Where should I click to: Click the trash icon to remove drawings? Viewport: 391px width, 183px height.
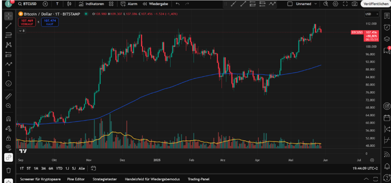[8, 170]
